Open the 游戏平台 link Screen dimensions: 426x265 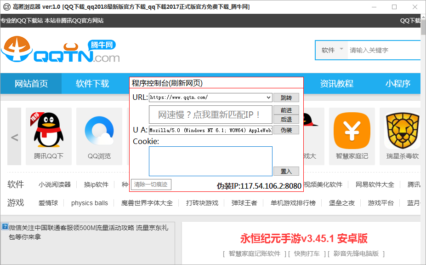381,203
